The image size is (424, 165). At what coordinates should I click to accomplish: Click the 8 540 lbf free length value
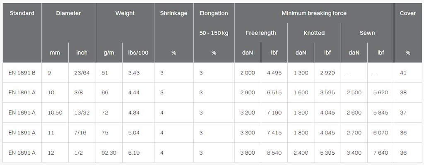click(x=274, y=153)
